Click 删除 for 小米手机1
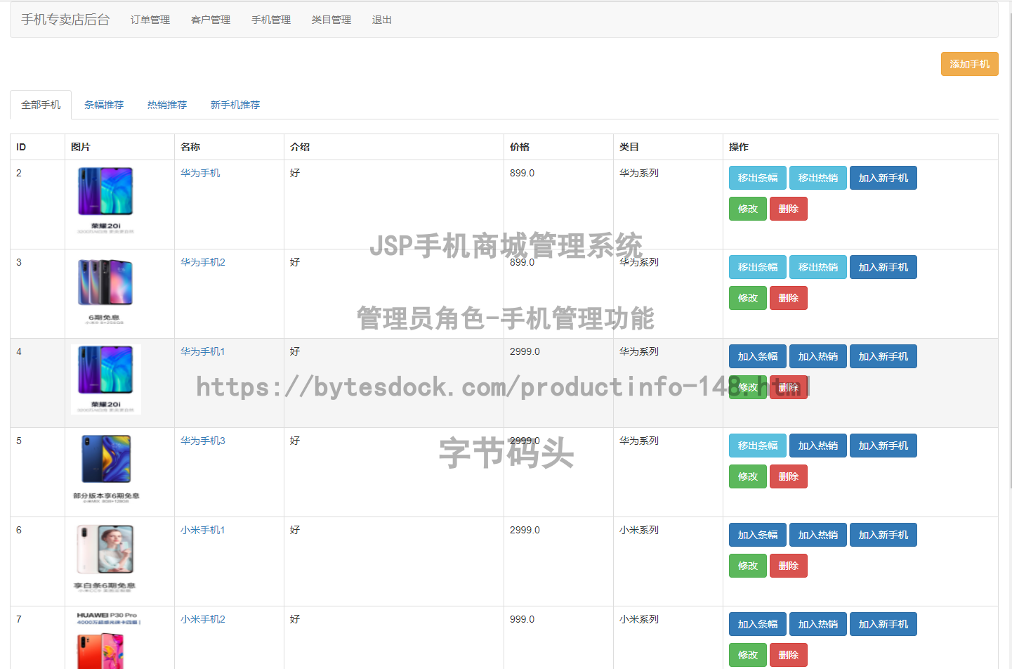This screenshot has height=669, width=1012. pos(789,566)
